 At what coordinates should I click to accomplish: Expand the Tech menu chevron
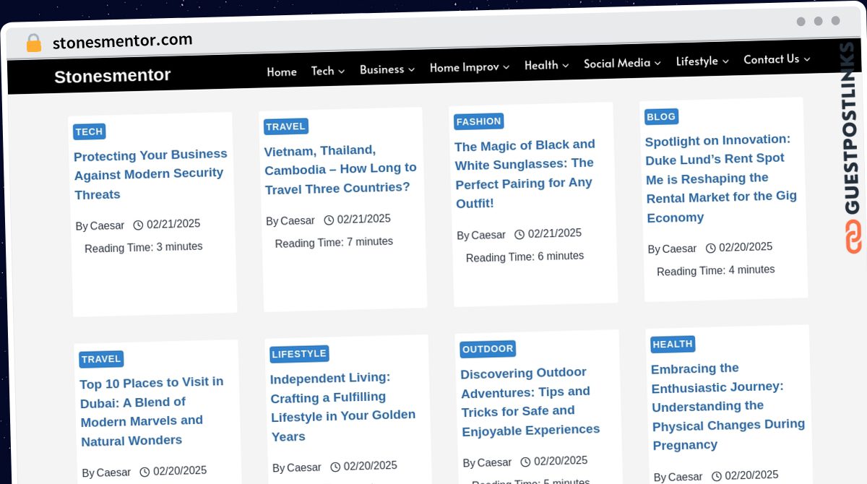click(341, 71)
